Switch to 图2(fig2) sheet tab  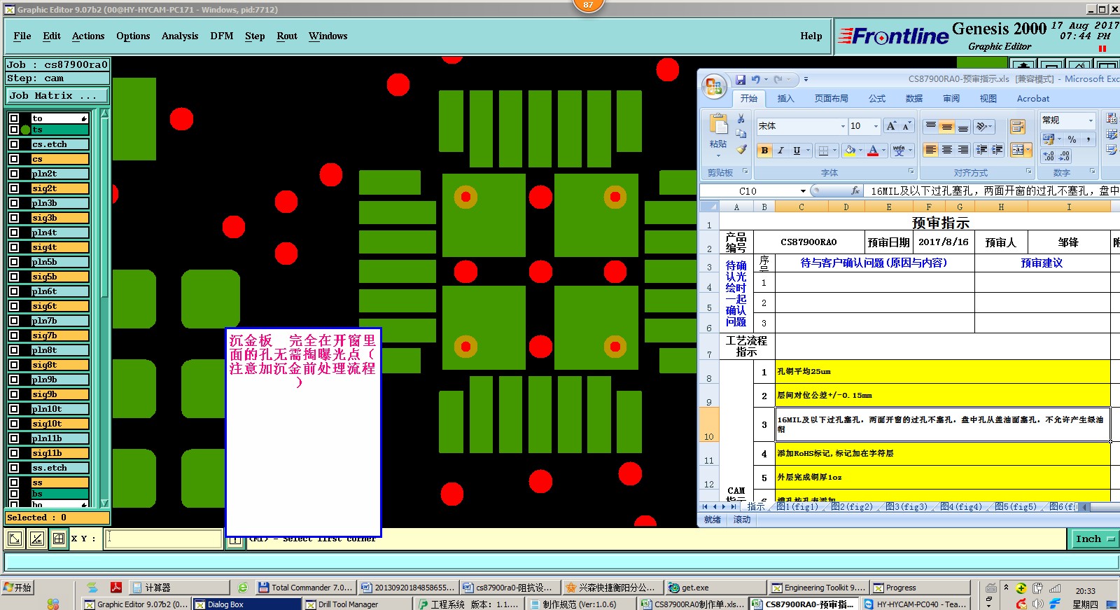click(852, 506)
